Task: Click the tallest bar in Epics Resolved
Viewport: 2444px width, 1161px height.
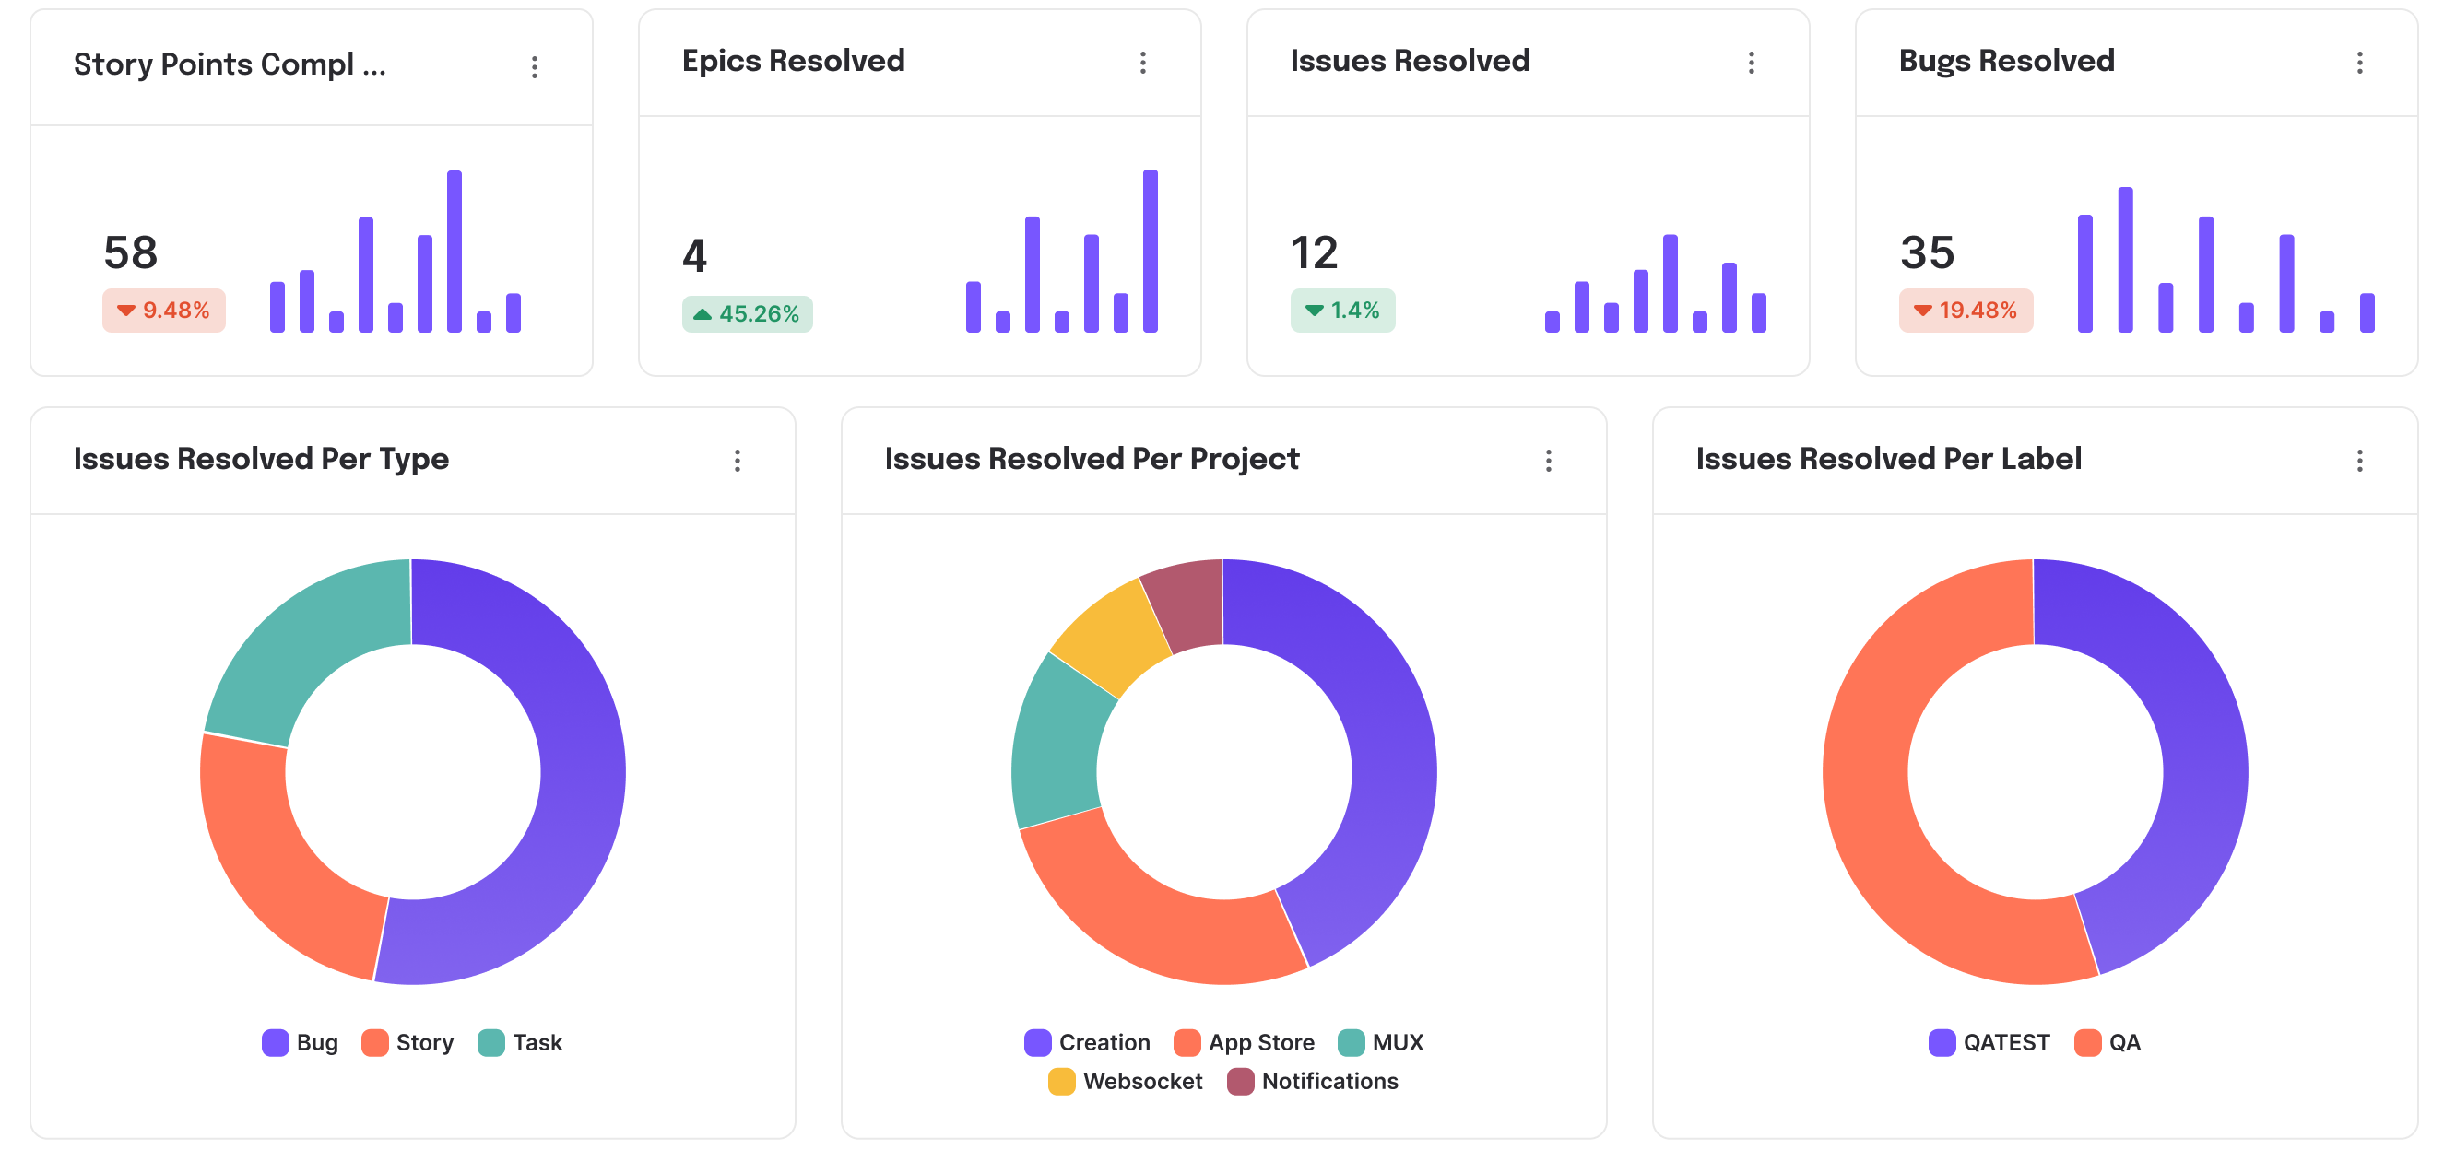Action: click(x=1150, y=252)
